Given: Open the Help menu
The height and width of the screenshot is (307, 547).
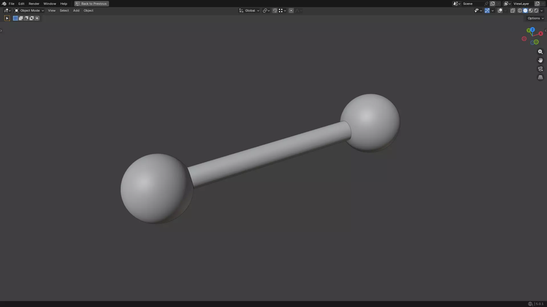Looking at the screenshot, I should tap(64, 4).
